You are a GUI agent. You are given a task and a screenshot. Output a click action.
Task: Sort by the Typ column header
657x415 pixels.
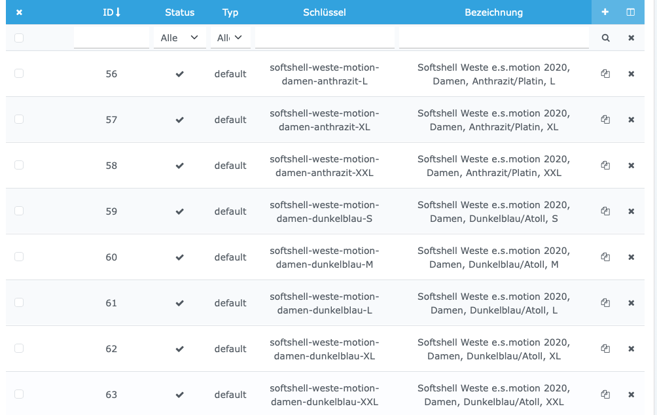230,12
